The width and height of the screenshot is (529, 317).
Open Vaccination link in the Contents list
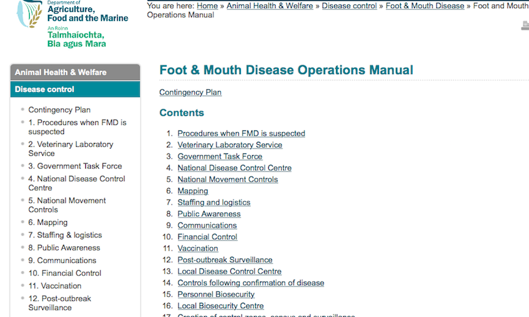[197, 249]
